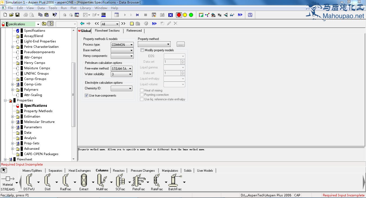Click the << previous form button
The height and width of the screenshot is (198, 366).
(x=97, y=24)
